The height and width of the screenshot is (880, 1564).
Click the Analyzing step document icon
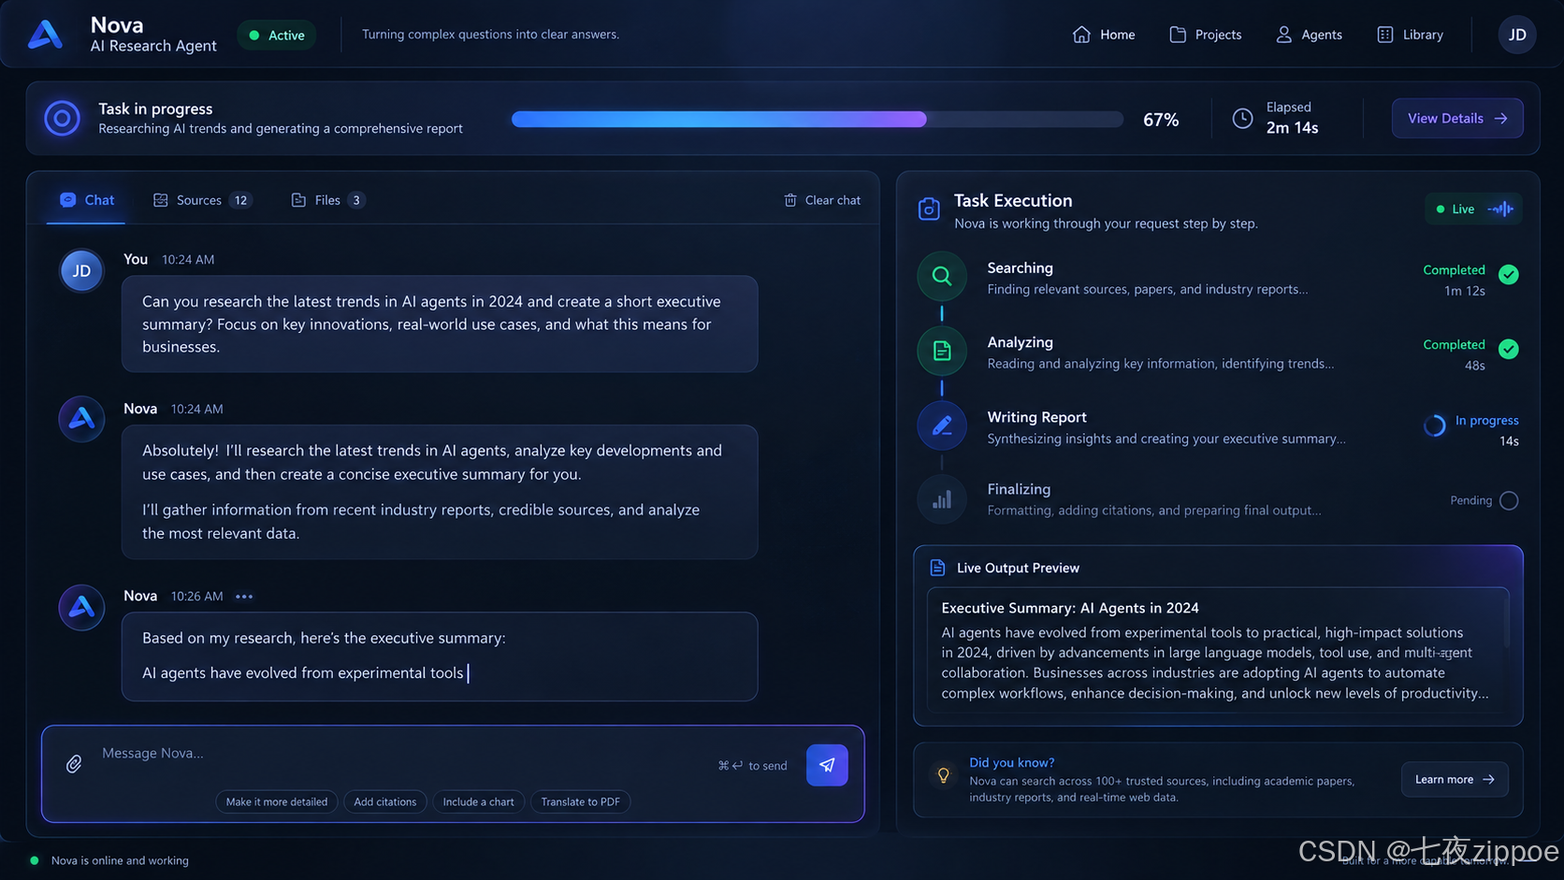click(x=942, y=351)
